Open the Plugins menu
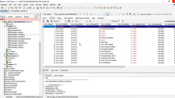175x98 pixels. 45,5
